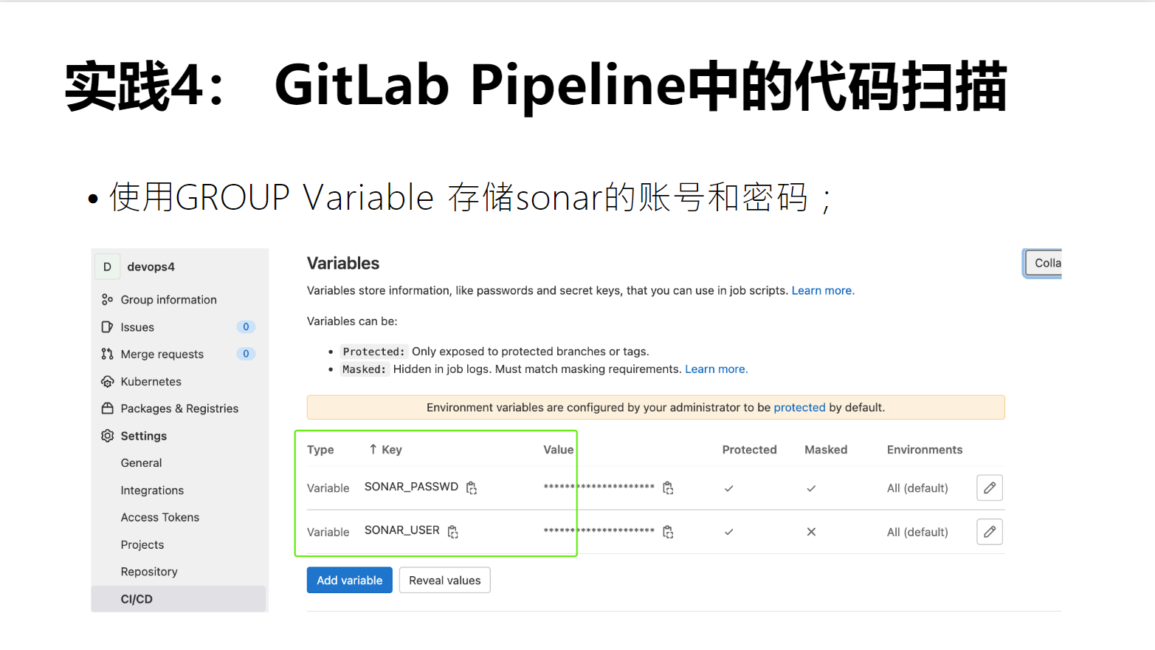Copy the SONAR_USER key name

[x=453, y=532]
